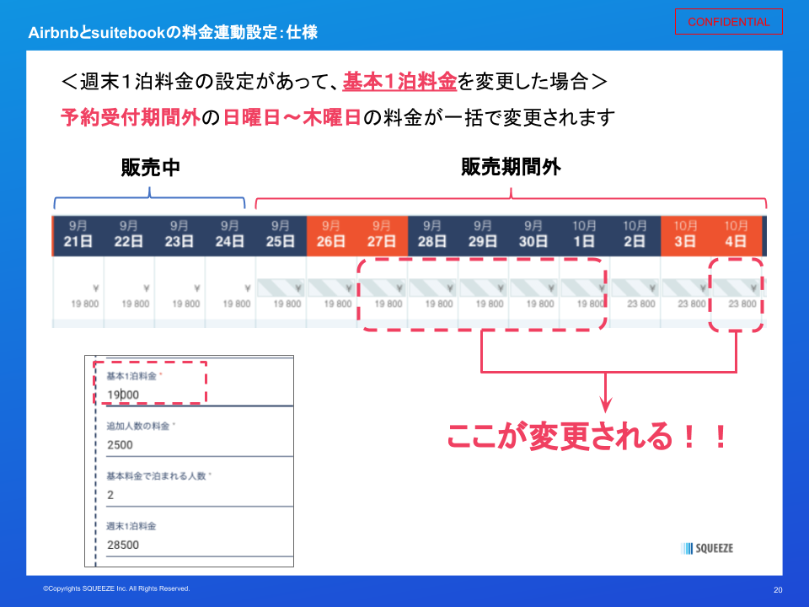Click the yen icon in the 10月2日 cell
Image resolution: width=809 pixels, height=607 pixels.
click(x=652, y=288)
